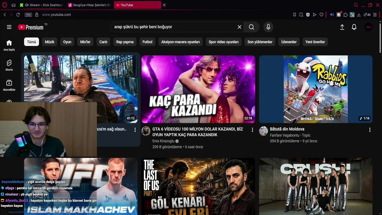Go to Ana Sayfa in the sidebar
Viewport: 382px width, 215px height.
point(9,45)
